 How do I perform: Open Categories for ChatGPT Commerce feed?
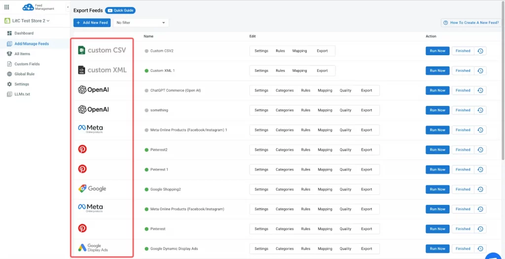pos(285,91)
